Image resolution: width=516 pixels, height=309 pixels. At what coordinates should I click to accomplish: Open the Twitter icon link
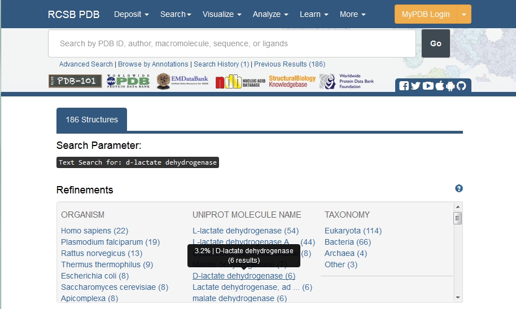tap(416, 86)
